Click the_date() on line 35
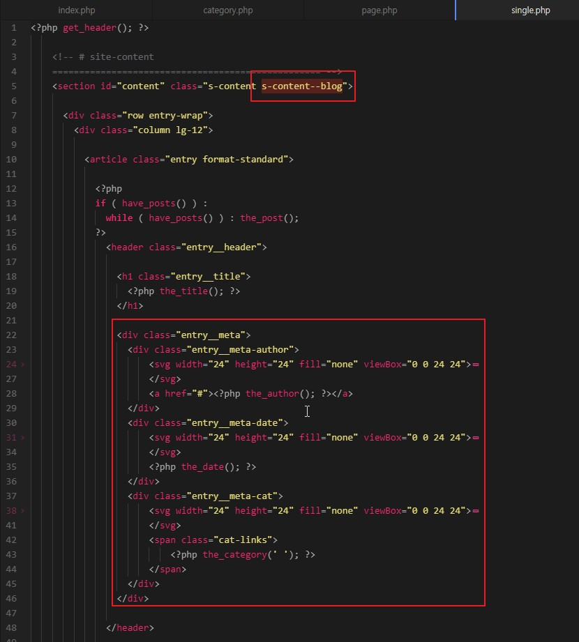Screen dimensions: 579x642 pos(208,467)
